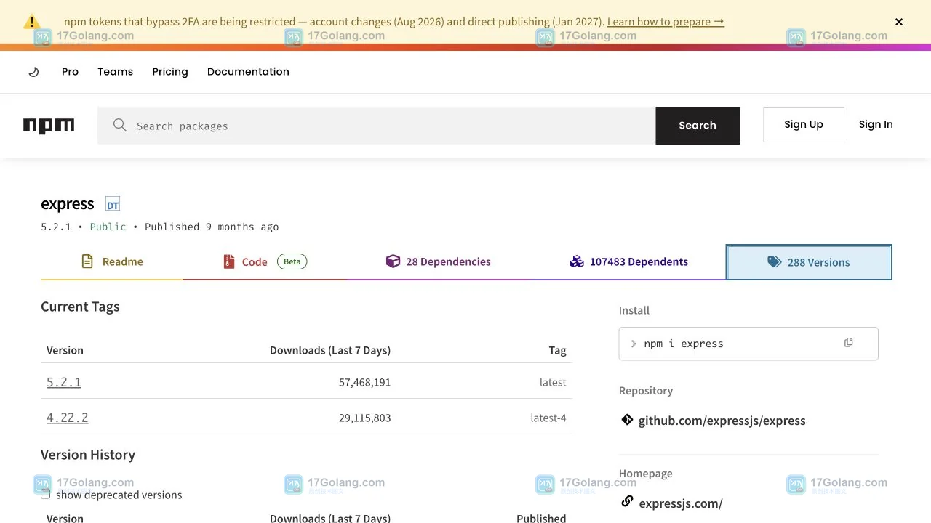Open the Readme tab
Screen dimensions: 931x523
click(x=112, y=261)
